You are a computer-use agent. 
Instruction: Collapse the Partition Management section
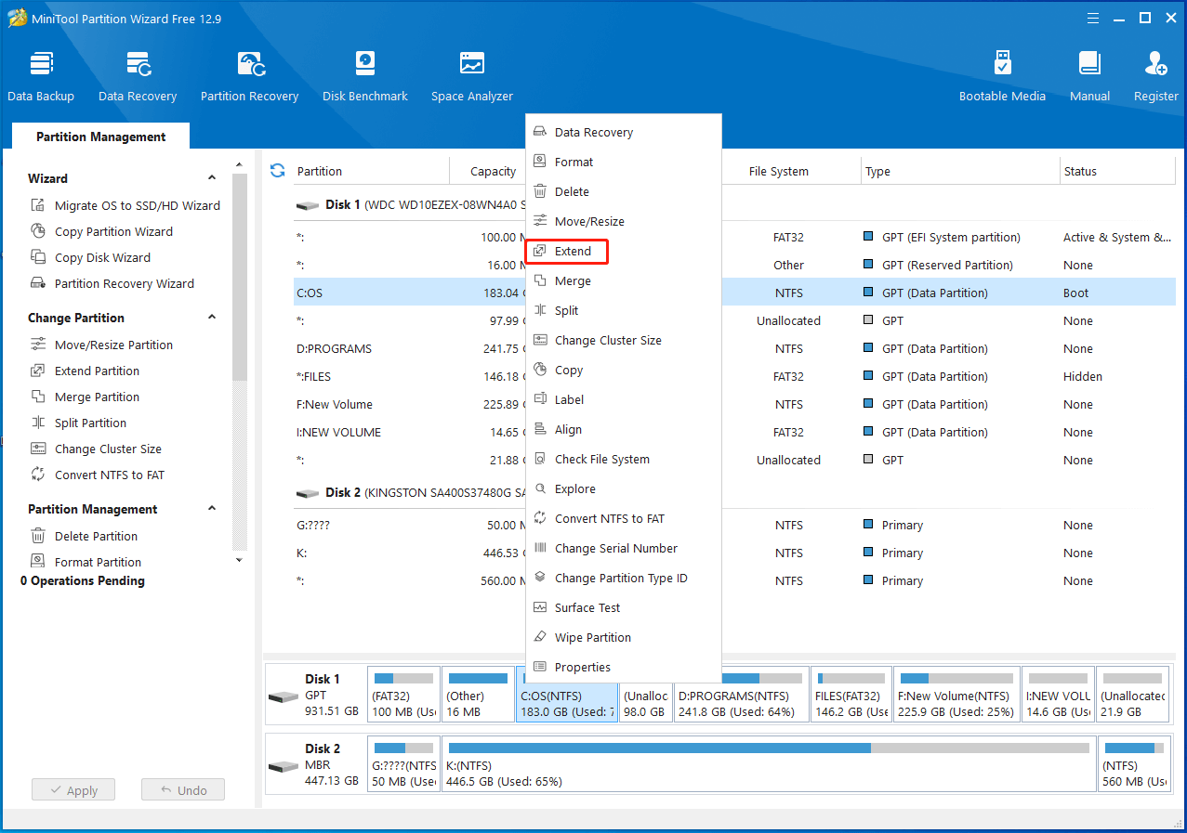pos(212,509)
